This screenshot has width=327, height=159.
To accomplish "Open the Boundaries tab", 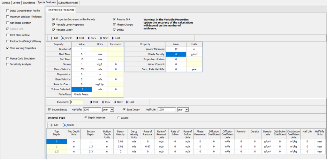I will tap(29, 3).
